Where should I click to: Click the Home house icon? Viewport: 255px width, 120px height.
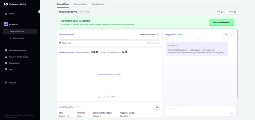(6, 14)
